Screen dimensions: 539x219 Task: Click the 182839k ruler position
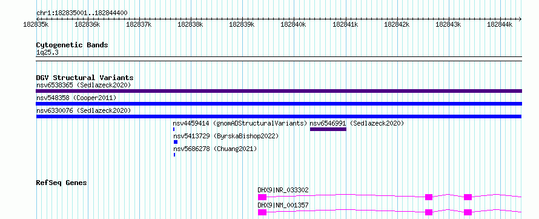pos(242,24)
